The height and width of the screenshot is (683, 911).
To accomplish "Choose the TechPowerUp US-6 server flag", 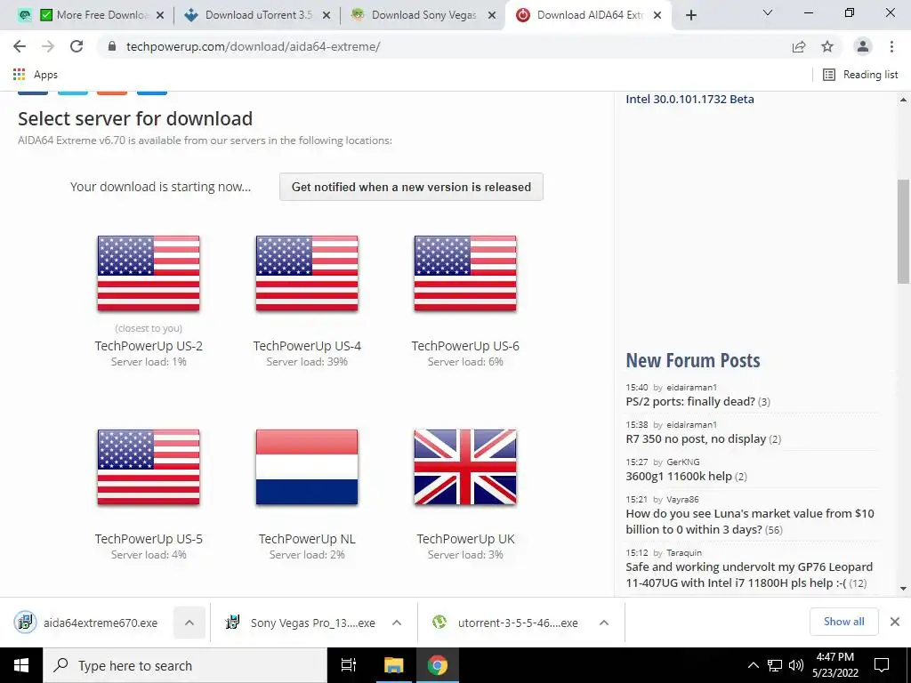I will coord(465,274).
